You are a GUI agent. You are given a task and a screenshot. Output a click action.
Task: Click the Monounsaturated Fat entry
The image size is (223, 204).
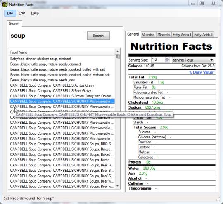(x=152, y=97)
